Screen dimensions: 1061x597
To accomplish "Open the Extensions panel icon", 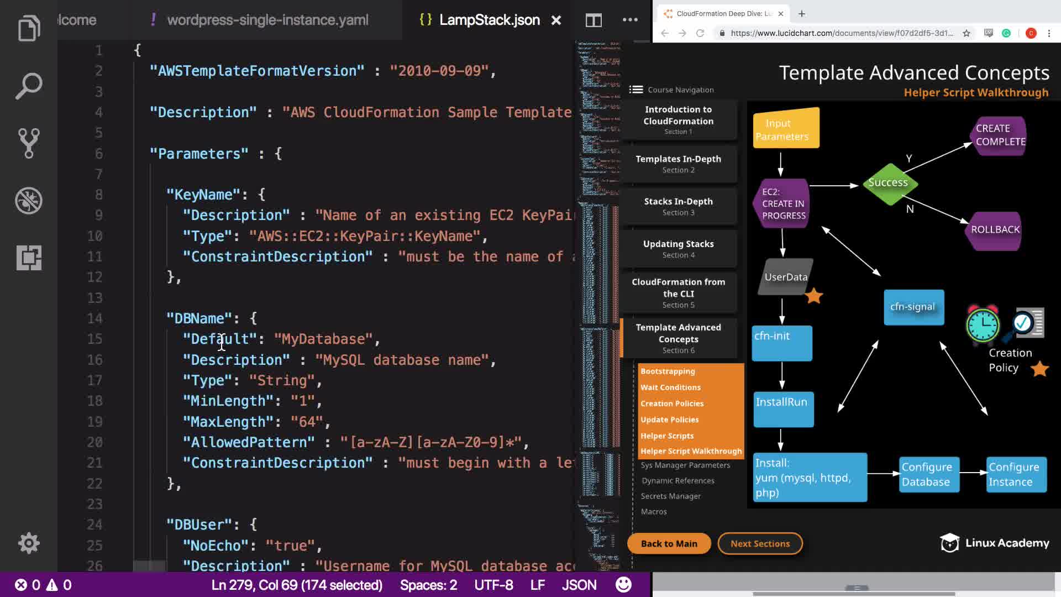I will [x=29, y=258].
